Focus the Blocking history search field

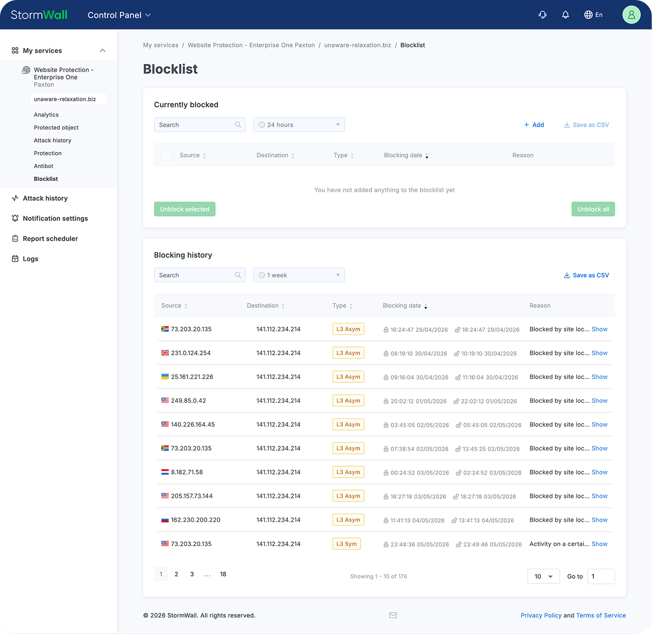[x=200, y=275]
